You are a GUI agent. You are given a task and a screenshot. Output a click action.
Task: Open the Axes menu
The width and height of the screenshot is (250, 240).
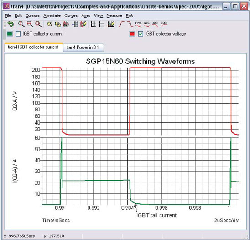86,16
